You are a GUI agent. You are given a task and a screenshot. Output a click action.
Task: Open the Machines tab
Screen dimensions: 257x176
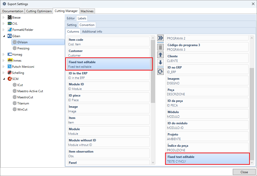tap(87, 11)
